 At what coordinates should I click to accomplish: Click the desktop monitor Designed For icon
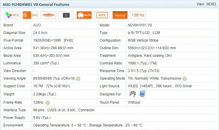tap(142, 94)
